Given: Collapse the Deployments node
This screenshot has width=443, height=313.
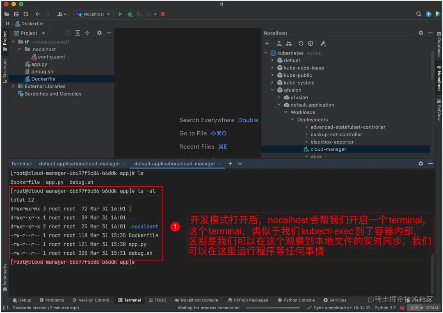Looking at the screenshot, I should click(292, 119).
